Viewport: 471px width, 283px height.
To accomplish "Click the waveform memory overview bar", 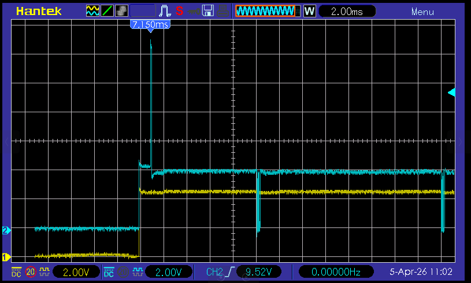I will coord(268,11).
